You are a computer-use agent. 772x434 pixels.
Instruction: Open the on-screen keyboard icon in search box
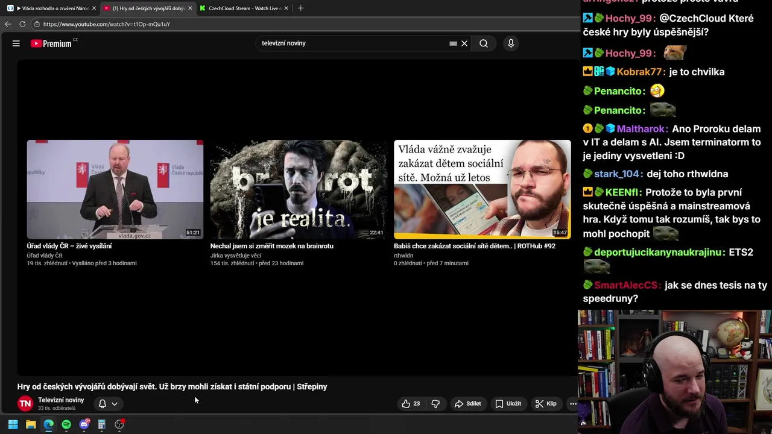point(453,43)
